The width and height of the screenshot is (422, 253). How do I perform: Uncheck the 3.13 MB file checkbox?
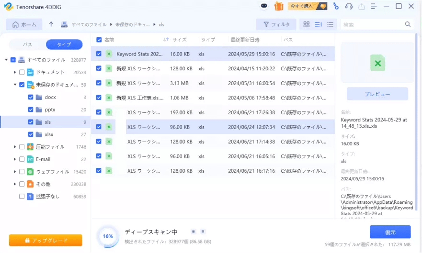pyautogui.click(x=99, y=83)
